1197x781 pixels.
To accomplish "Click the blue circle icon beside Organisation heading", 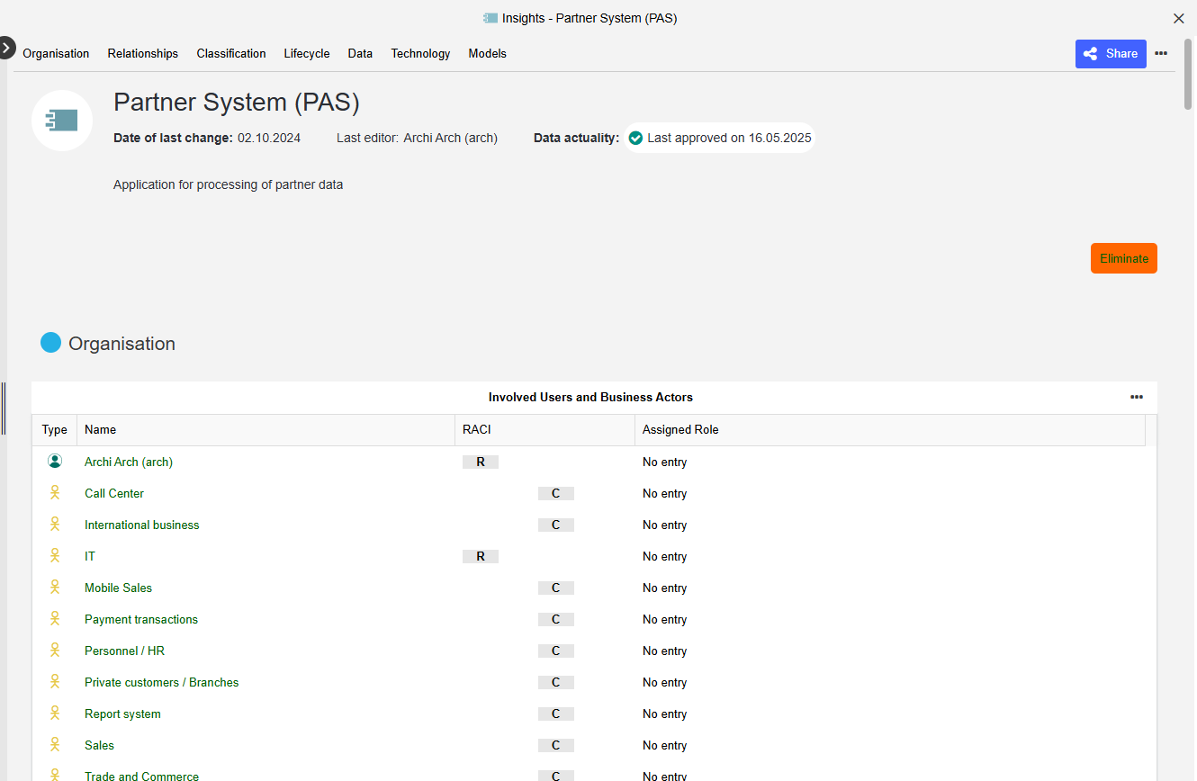I will click(50, 342).
